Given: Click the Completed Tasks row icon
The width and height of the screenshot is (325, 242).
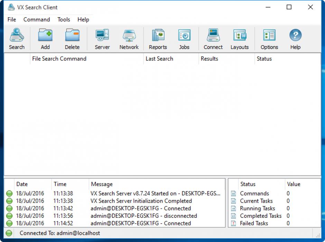Looking at the screenshot, I should 233,216.
